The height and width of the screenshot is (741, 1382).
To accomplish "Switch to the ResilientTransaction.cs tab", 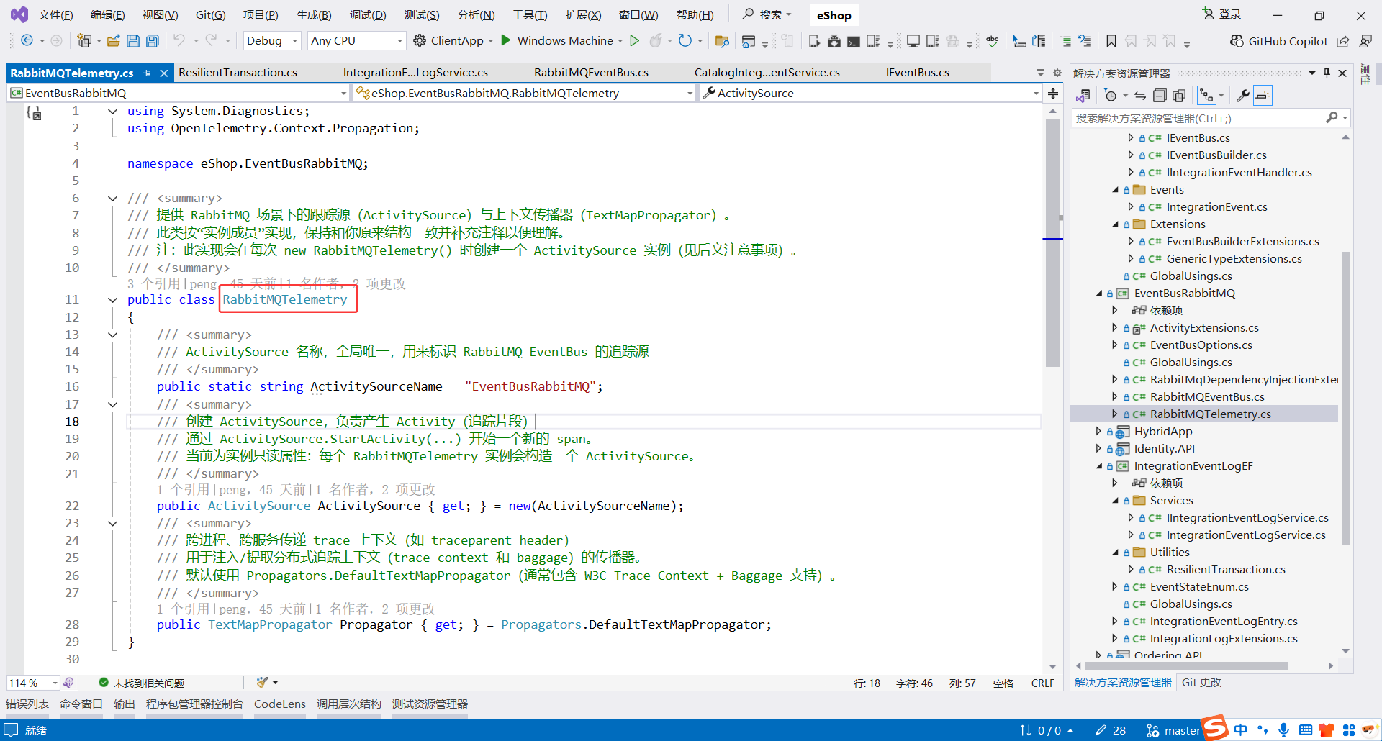I will [238, 73].
